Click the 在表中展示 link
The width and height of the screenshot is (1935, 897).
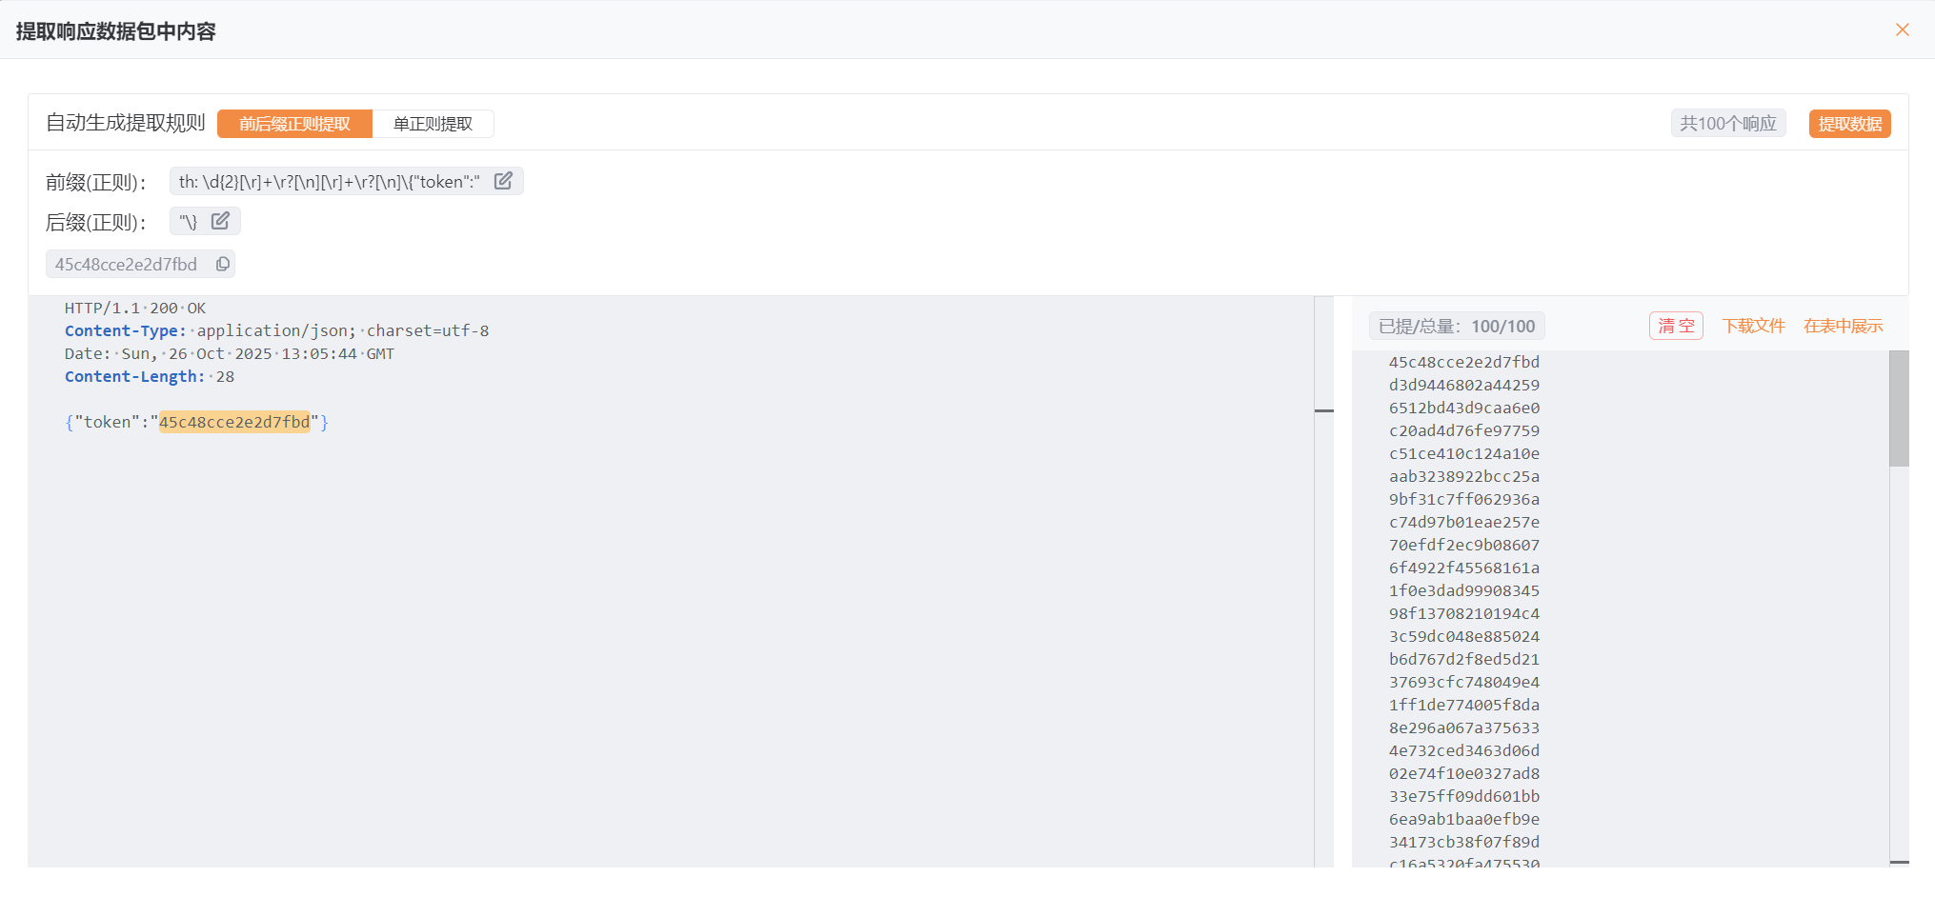click(1843, 326)
